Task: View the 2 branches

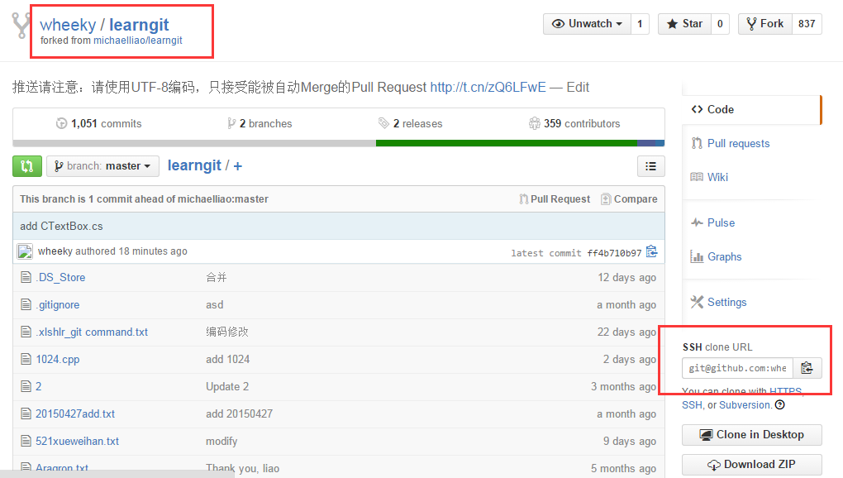Action: tap(260, 124)
